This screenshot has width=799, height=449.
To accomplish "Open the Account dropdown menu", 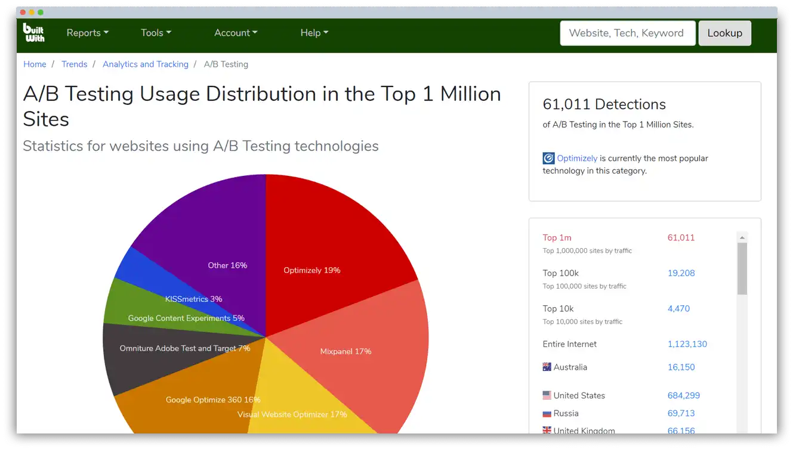I will point(236,33).
